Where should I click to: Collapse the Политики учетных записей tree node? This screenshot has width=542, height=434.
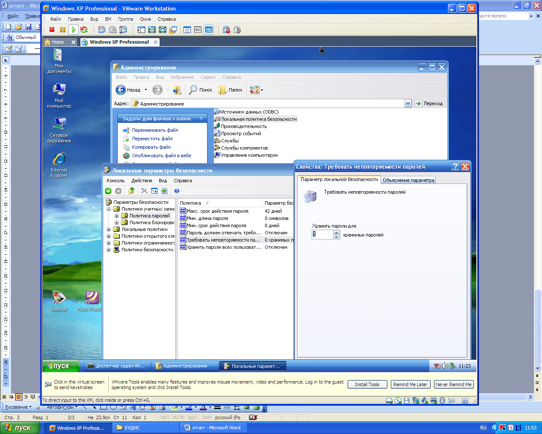tap(108, 209)
